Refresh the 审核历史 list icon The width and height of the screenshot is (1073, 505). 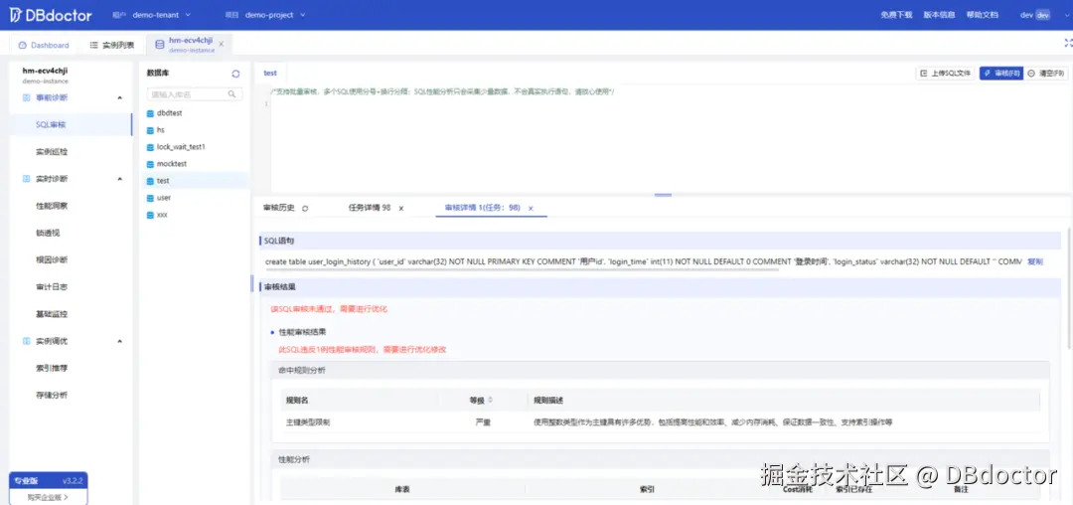pos(305,208)
